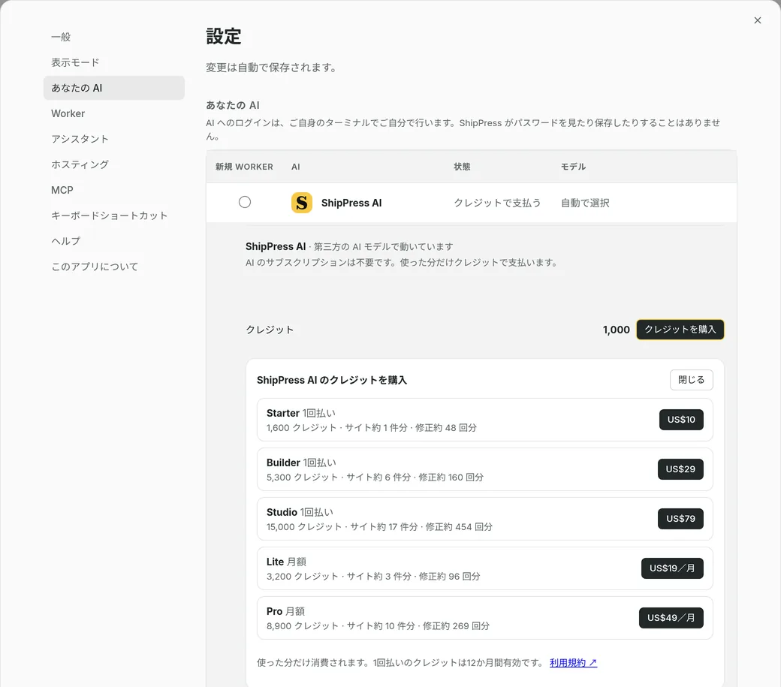This screenshot has width=781, height=687.
Task: Open the ヘルプ section
Action: click(113, 241)
